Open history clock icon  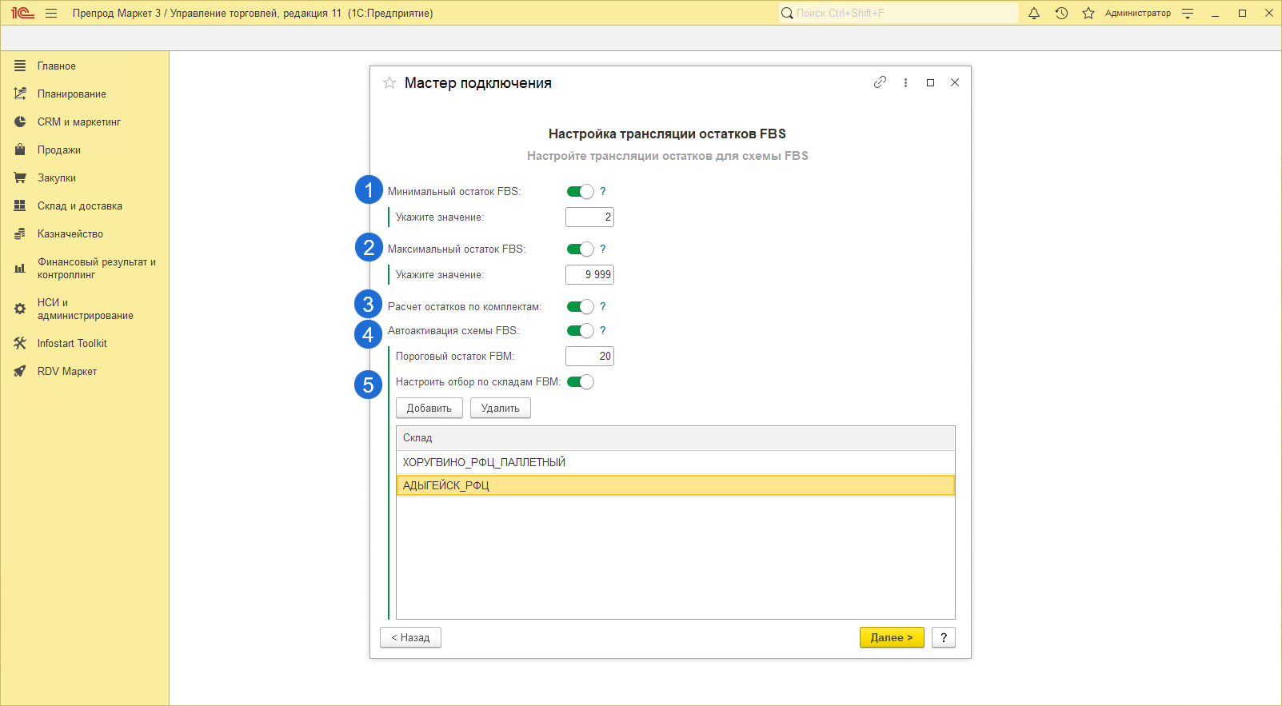click(x=1061, y=13)
